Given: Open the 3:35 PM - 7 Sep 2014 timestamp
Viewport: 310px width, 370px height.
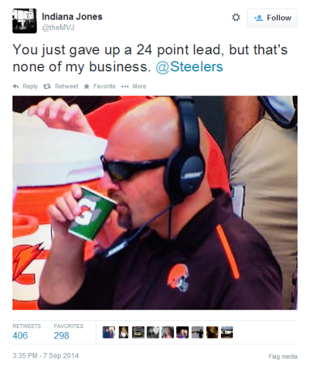Looking at the screenshot, I should [x=46, y=356].
